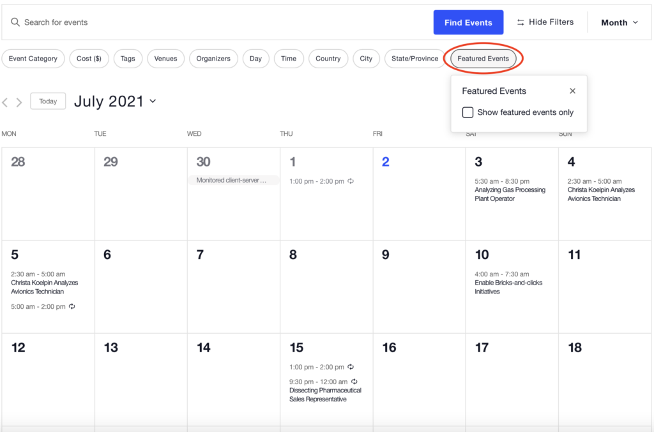Click the Find Events button
The height and width of the screenshot is (432, 654).
pyautogui.click(x=468, y=22)
